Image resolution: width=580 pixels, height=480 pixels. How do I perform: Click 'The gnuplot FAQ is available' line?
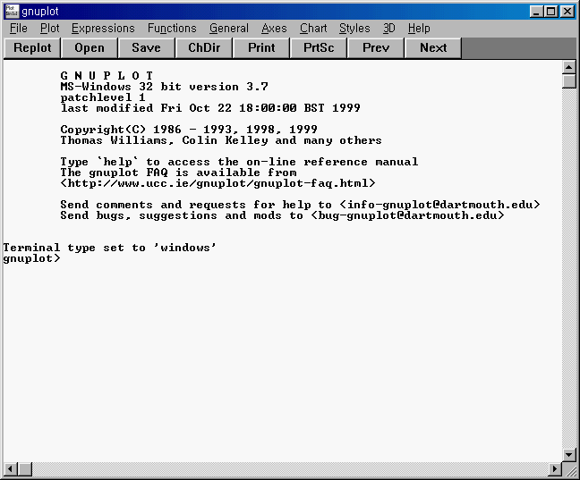tap(178, 173)
